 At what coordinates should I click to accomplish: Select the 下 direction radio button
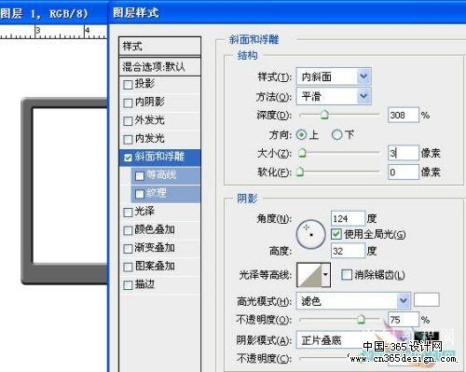pyautogui.click(x=336, y=135)
